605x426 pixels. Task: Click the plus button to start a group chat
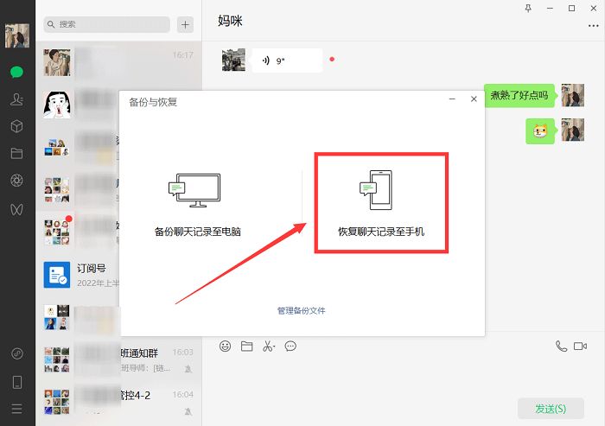pos(185,25)
